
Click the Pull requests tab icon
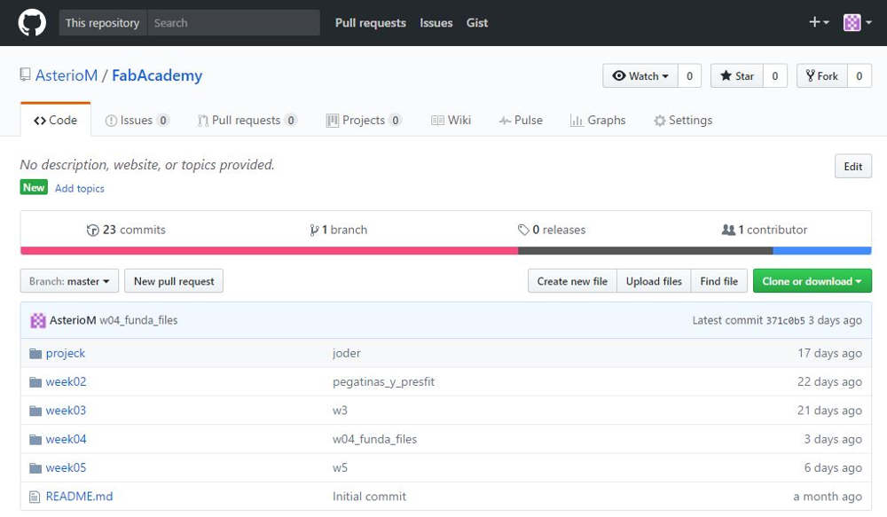(x=202, y=121)
